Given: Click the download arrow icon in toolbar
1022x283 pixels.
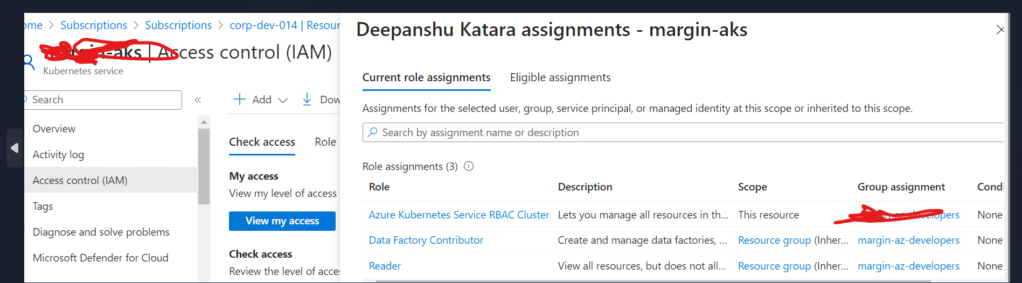Looking at the screenshot, I should point(307,99).
